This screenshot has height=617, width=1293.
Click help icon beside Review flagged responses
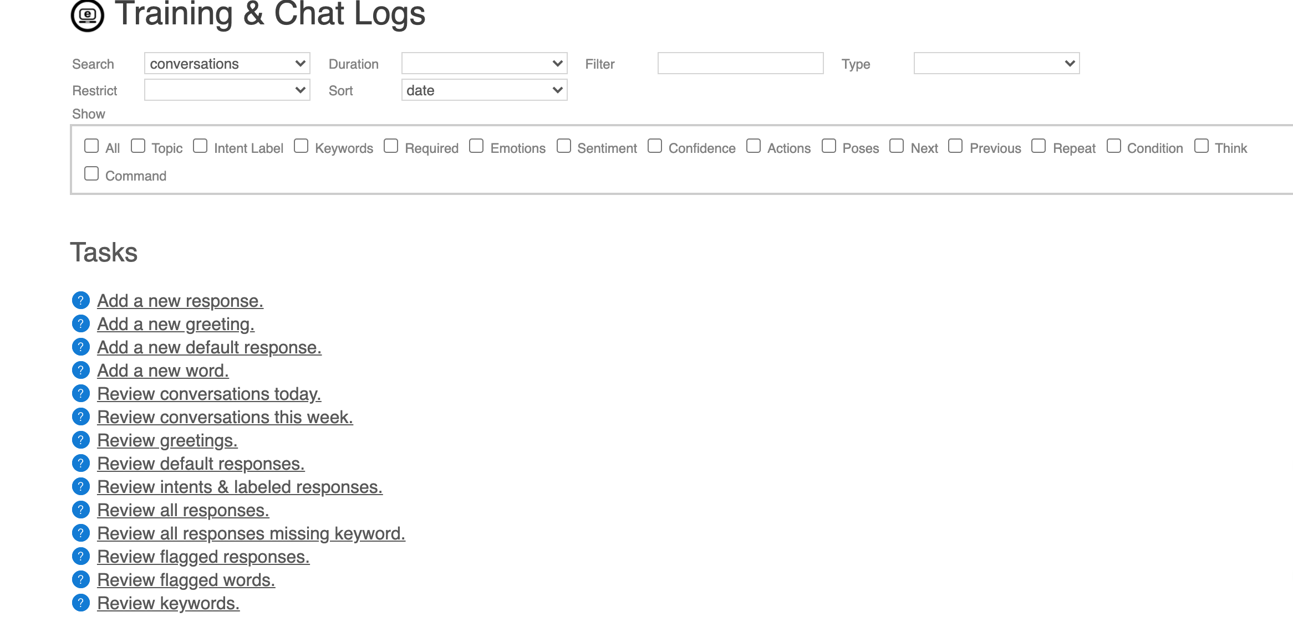81,556
